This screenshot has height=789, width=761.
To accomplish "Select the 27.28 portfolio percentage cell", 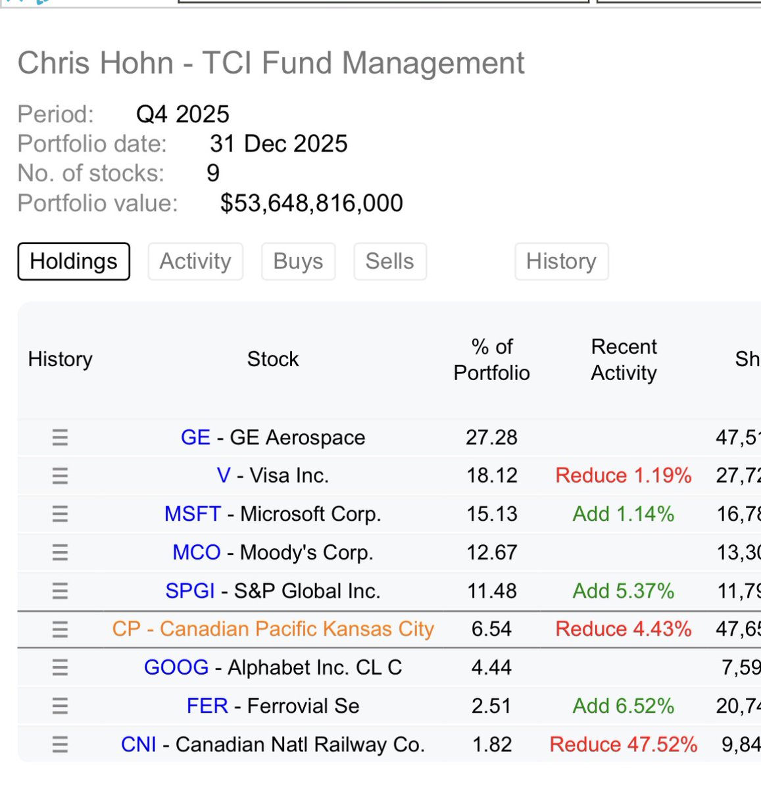I will pos(492,437).
